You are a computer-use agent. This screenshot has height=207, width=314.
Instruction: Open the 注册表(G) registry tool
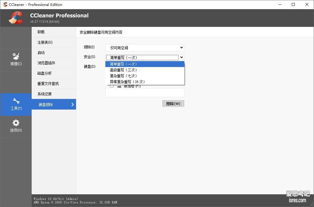54,42
